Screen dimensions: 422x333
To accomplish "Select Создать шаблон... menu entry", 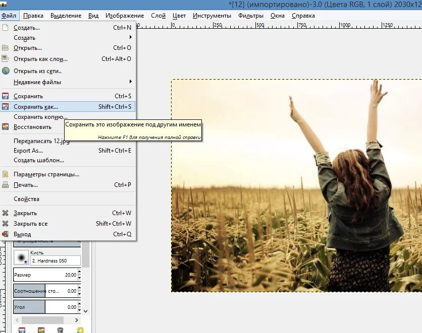I will (68, 160).
